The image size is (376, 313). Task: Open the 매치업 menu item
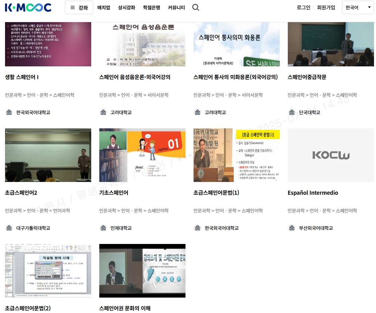click(x=104, y=7)
